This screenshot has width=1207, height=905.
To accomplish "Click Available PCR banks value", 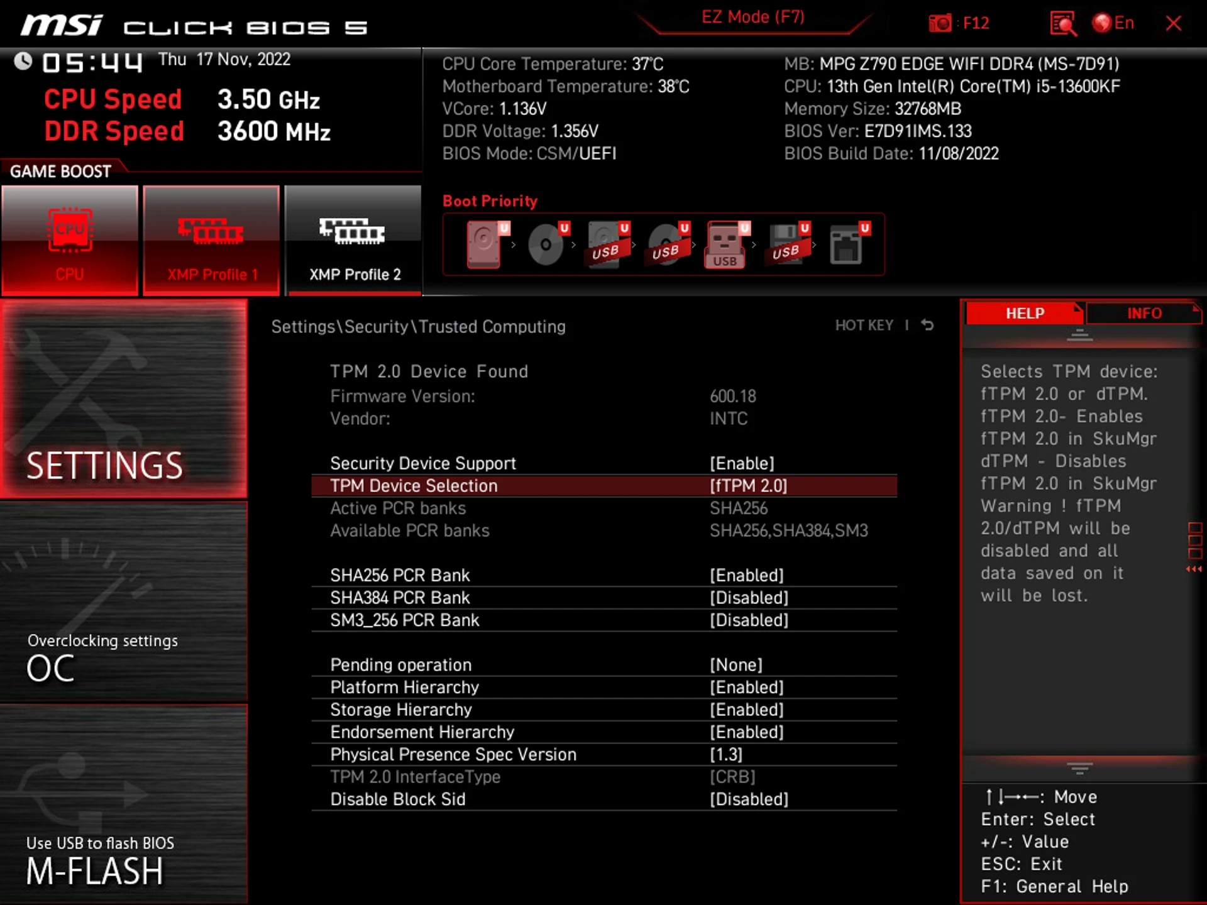I will [x=789, y=531].
